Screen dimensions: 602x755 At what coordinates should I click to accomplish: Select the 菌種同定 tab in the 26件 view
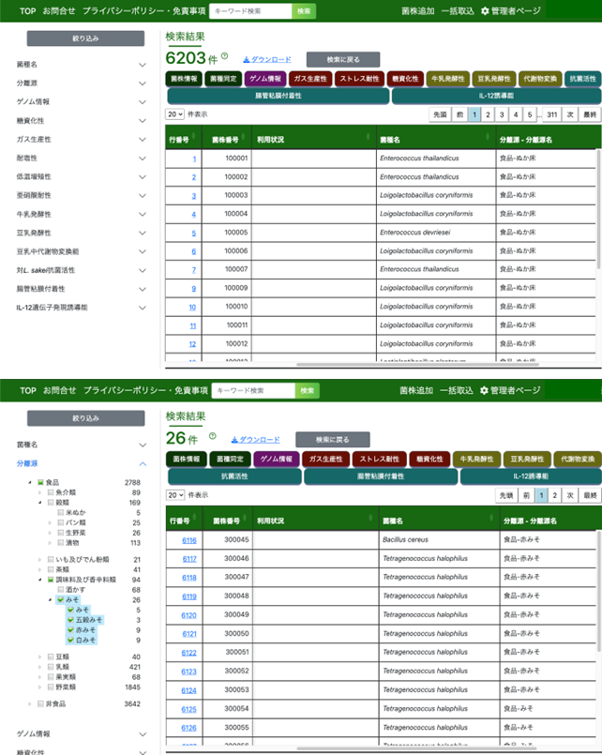(x=230, y=460)
